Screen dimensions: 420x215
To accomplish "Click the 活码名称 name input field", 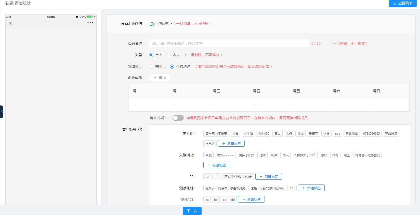I will (229, 43).
